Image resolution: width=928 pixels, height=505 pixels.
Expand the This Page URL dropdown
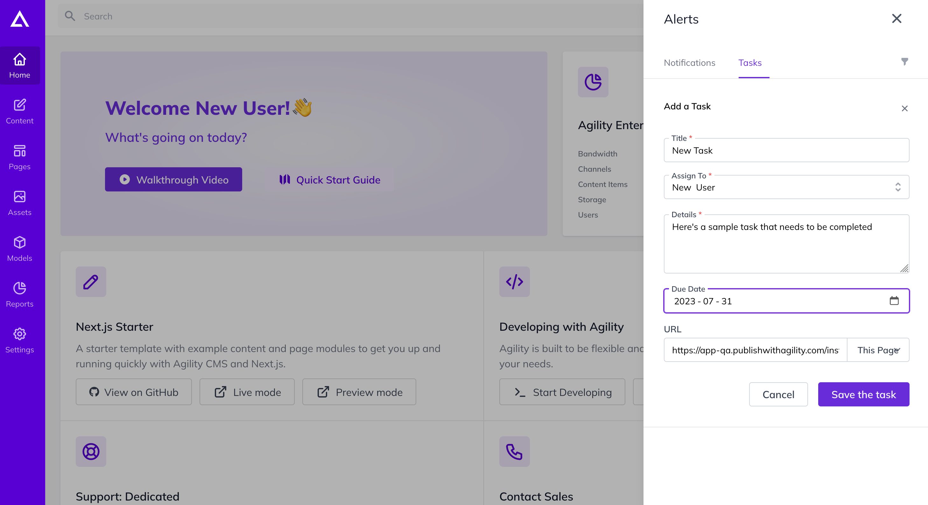878,350
